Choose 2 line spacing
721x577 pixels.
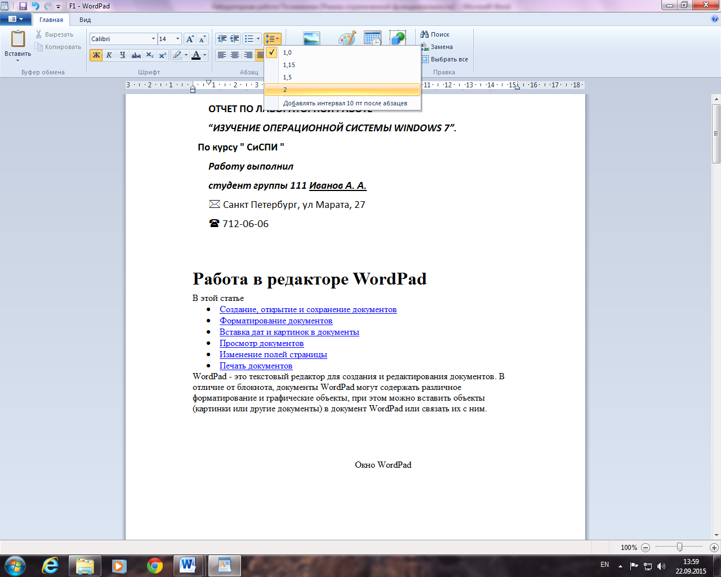click(x=342, y=90)
